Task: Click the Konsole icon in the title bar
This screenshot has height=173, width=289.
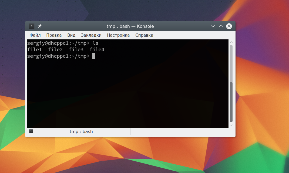Action: [x=32, y=26]
